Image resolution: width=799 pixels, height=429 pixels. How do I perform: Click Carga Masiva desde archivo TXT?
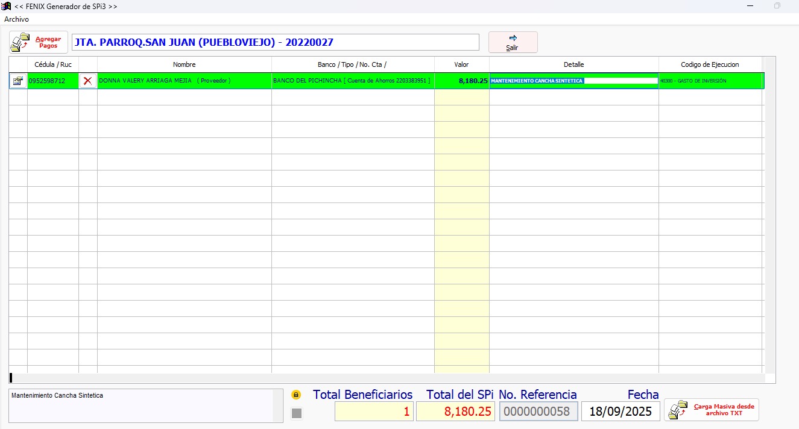pos(712,410)
